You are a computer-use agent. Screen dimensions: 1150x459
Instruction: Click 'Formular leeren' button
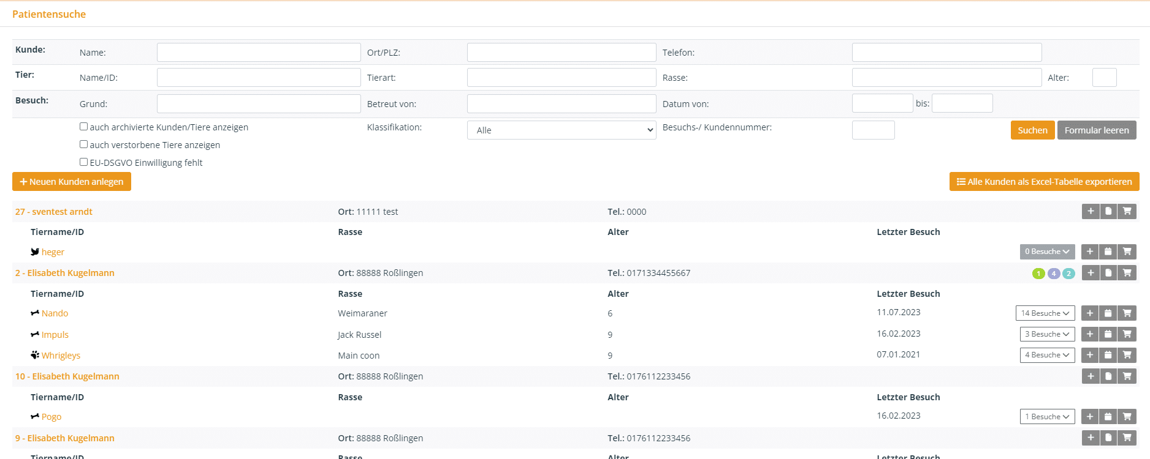click(x=1097, y=130)
